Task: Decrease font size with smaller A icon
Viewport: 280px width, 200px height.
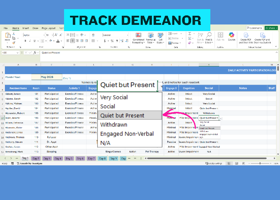Action: (x=61, y=35)
